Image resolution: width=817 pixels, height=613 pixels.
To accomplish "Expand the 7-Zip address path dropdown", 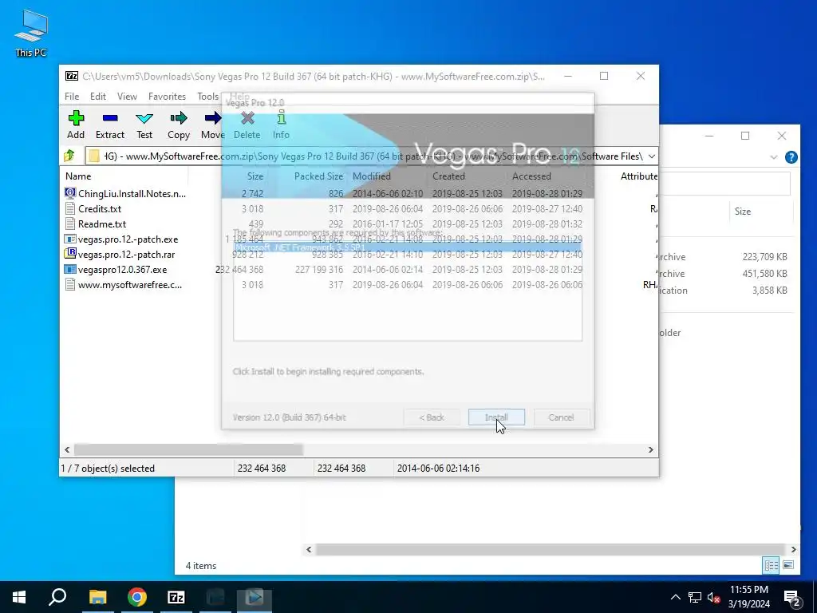I will tap(651, 156).
